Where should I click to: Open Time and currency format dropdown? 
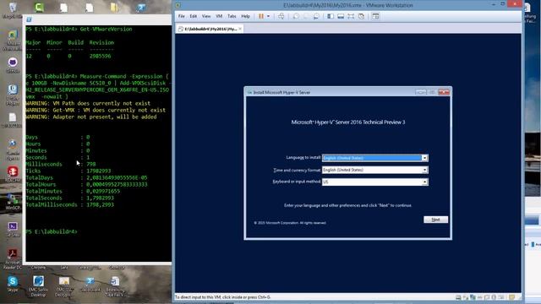point(424,170)
